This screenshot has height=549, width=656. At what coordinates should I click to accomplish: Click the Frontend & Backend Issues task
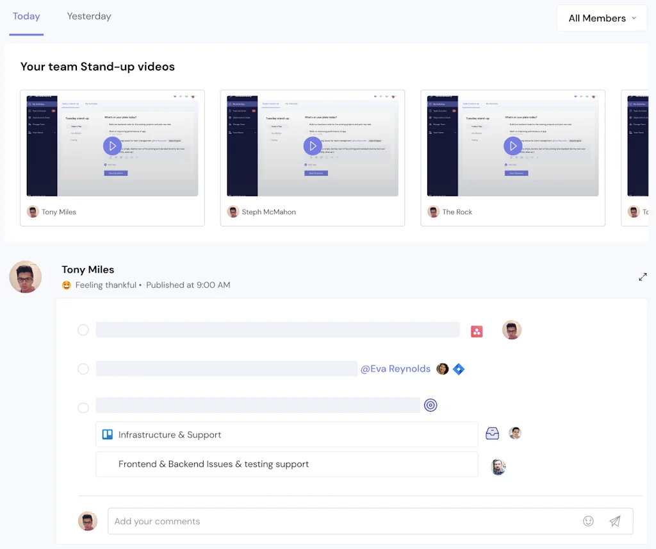(x=286, y=464)
